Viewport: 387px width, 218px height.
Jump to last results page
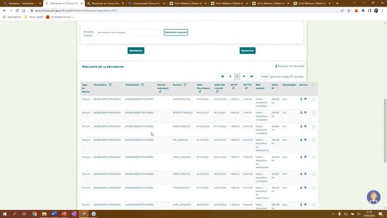click(x=252, y=77)
